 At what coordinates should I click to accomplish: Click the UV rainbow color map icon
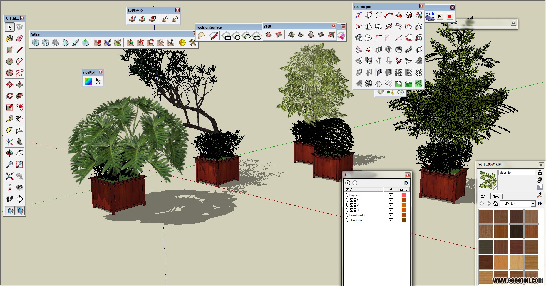click(x=88, y=81)
